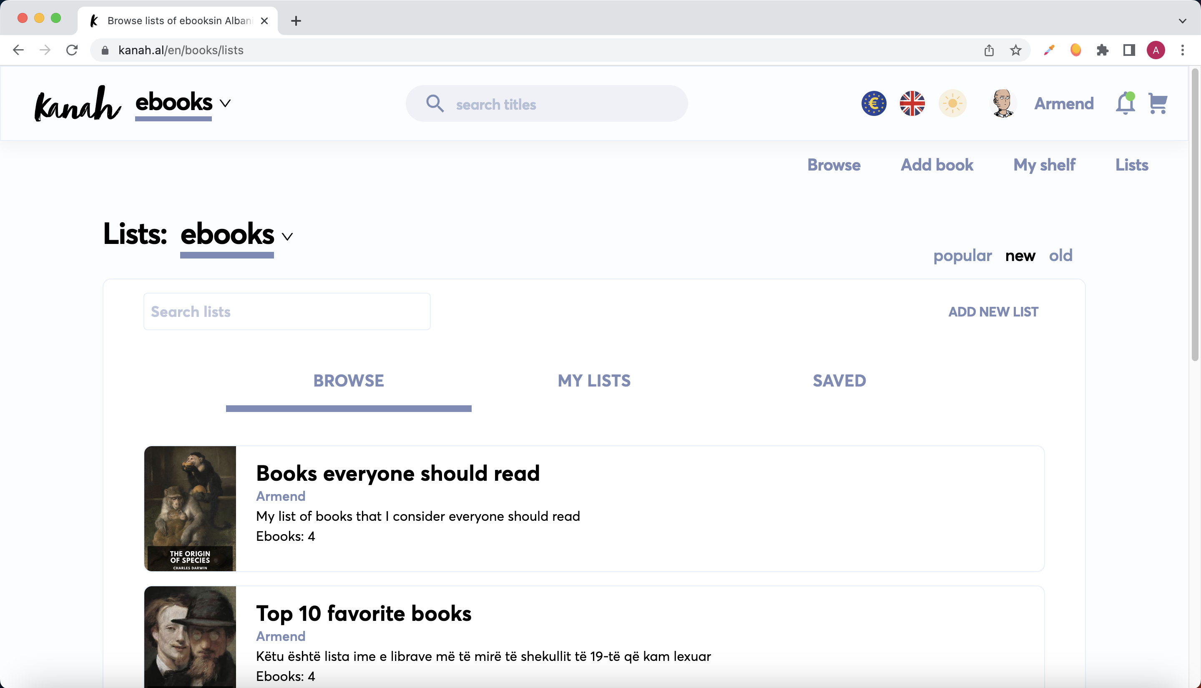This screenshot has width=1201, height=688.
Task: Click the 'Lists:' heading text
Action: (135, 234)
